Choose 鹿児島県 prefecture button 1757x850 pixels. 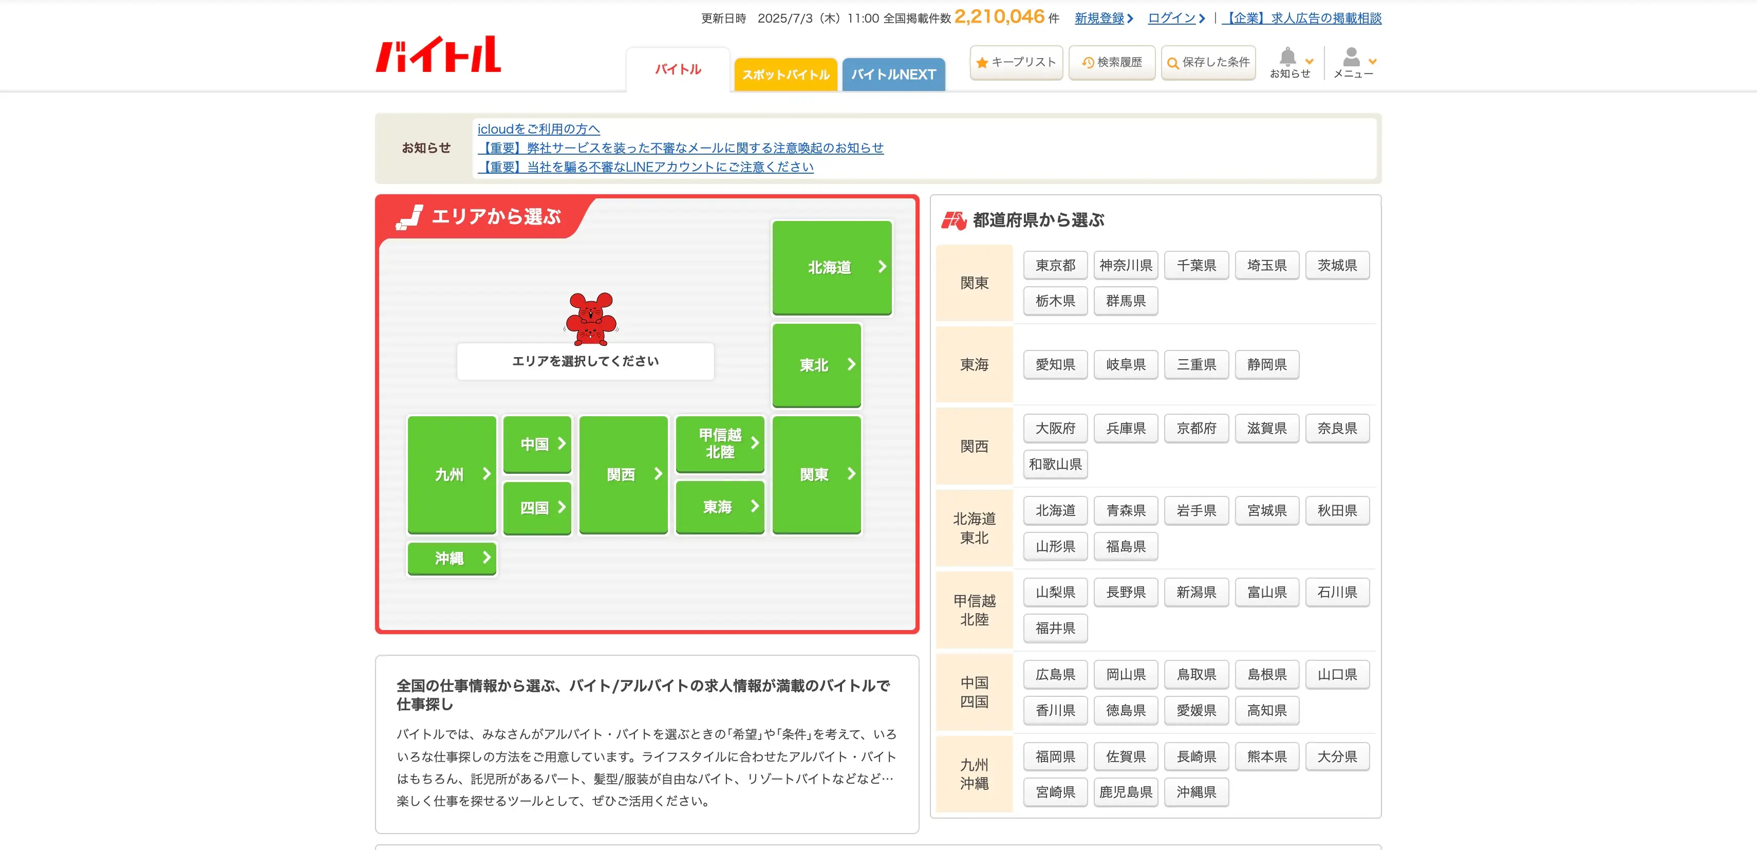click(x=1126, y=792)
